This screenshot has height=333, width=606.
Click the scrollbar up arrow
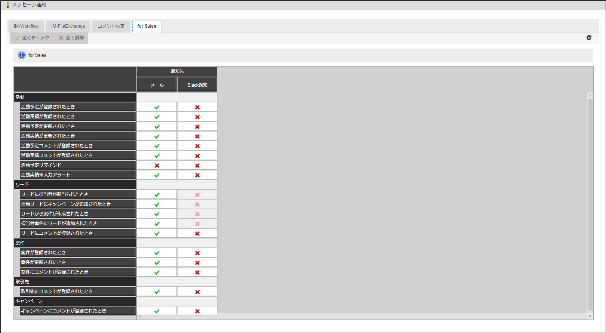(x=590, y=96)
